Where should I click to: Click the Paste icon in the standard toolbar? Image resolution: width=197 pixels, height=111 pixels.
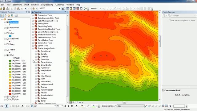[x=18, y=9]
